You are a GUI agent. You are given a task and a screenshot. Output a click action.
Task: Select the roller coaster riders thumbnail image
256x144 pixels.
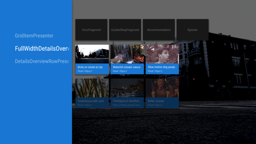(162, 88)
